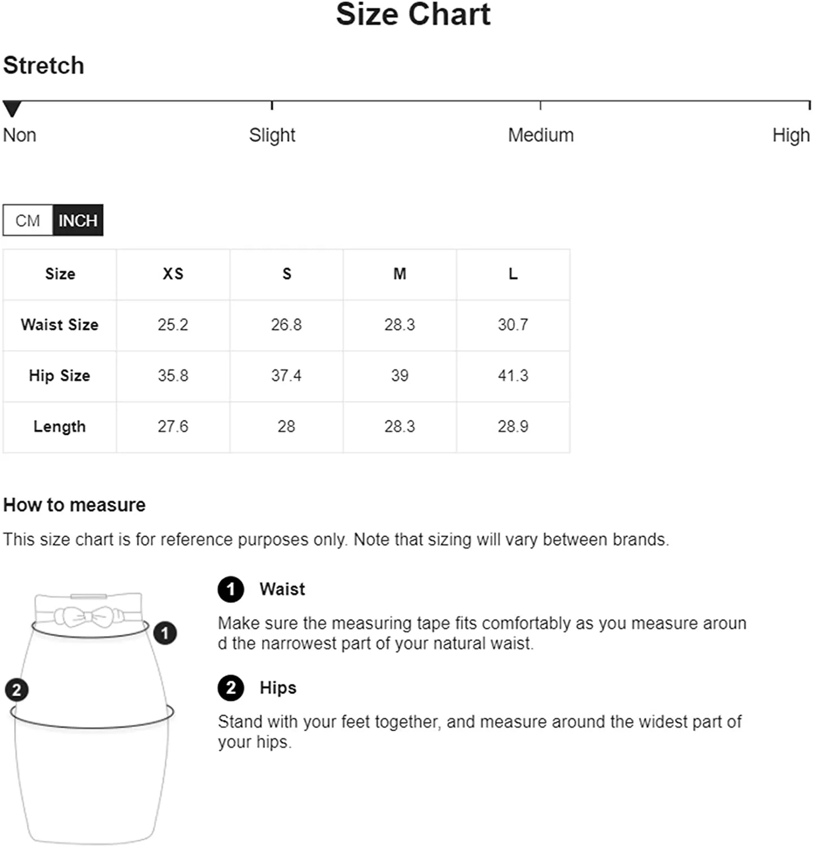Click the 2 marker on skirt diagram

17,690
